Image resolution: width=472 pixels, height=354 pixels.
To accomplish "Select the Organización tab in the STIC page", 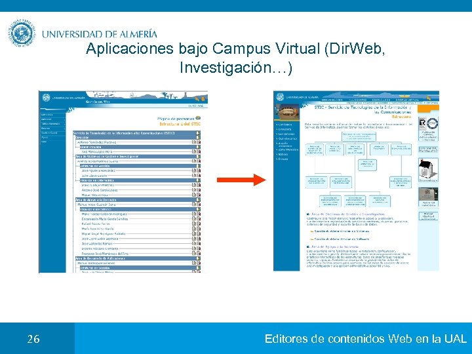I will [x=332, y=100].
